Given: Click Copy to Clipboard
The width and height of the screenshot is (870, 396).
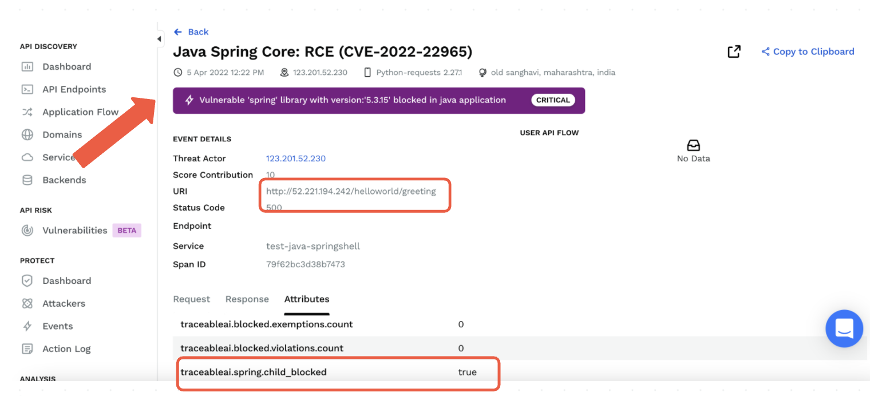Looking at the screenshot, I should (808, 52).
